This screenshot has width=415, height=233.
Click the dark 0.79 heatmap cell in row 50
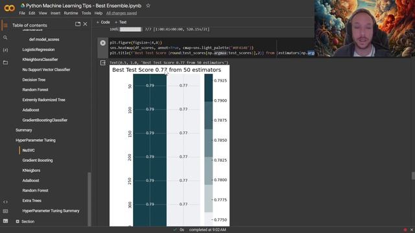150,85
